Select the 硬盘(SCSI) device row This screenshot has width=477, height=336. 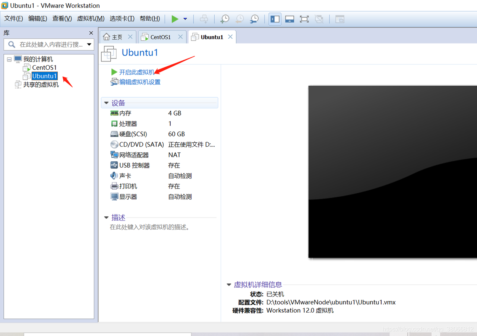(x=160, y=134)
